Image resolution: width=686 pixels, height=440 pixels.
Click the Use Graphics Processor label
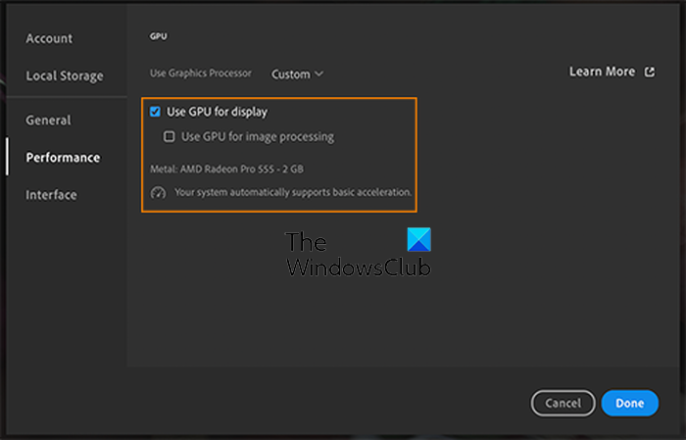click(201, 73)
